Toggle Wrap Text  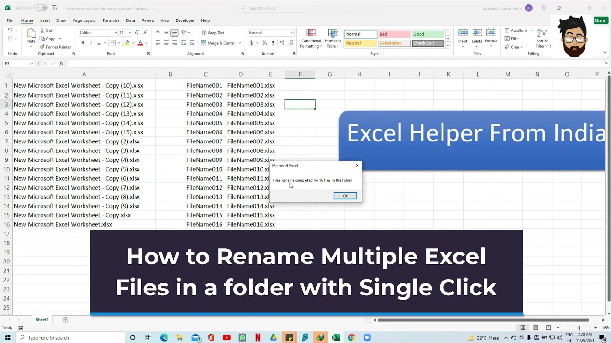coord(213,33)
